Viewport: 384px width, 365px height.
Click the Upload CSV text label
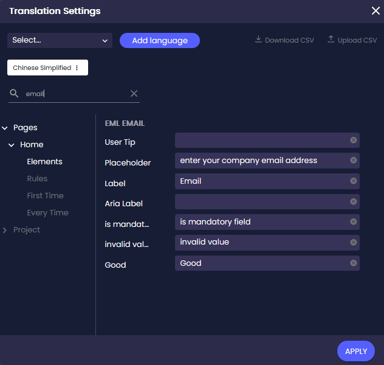(357, 40)
